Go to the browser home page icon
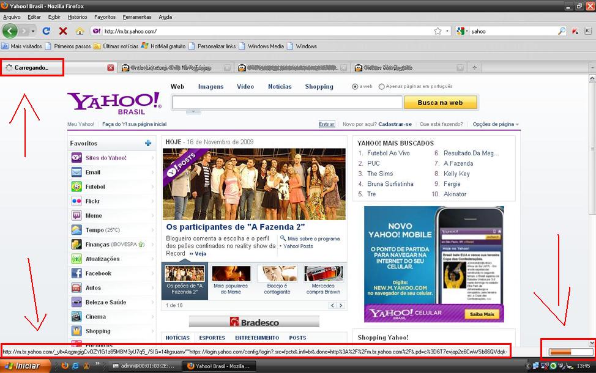 click(80, 31)
